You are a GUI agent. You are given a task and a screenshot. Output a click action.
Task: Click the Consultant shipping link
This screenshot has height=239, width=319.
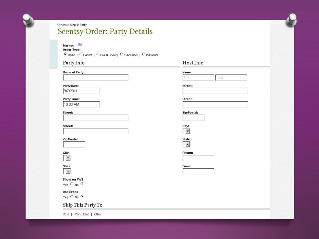(82, 214)
